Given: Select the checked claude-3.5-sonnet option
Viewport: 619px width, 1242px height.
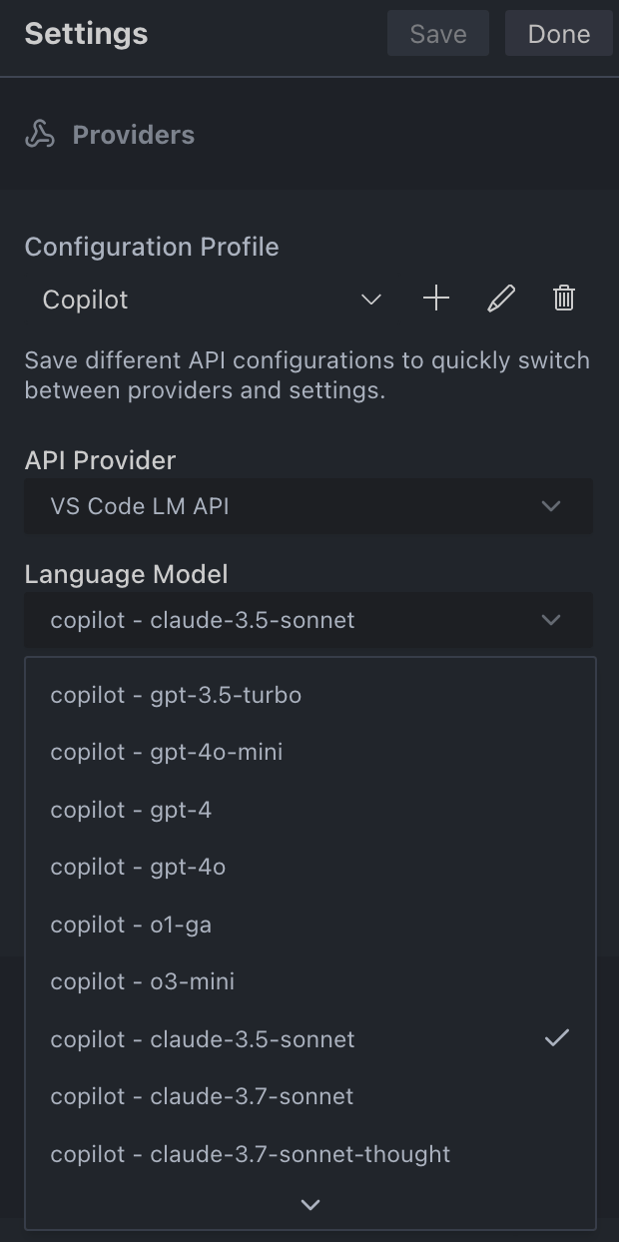Looking at the screenshot, I should click(203, 1039).
